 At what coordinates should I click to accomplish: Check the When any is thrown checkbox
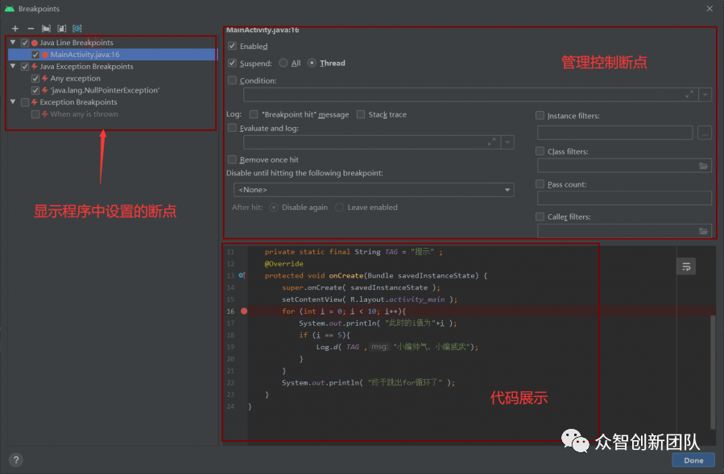pyautogui.click(x=35, y=114)
